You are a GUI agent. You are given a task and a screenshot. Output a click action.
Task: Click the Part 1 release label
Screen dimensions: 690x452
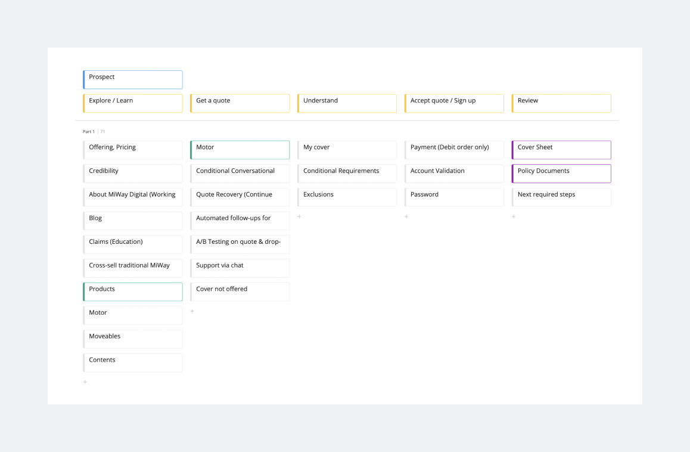point(89,131)
